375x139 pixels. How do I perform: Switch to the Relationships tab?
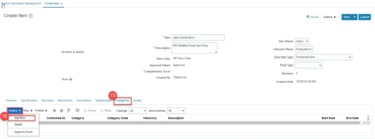[103, 101]
